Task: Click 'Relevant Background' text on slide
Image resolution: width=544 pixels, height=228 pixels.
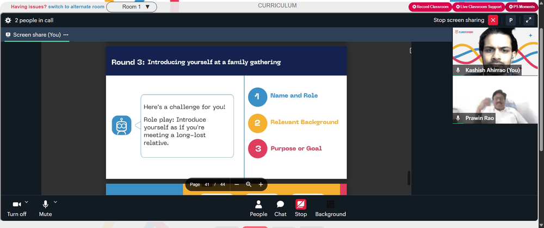Action: point(304,122)
